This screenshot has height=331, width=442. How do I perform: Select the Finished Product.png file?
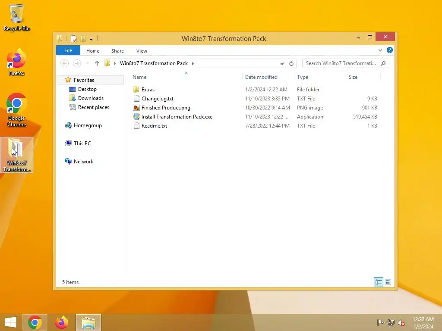(x=166, y=107)
